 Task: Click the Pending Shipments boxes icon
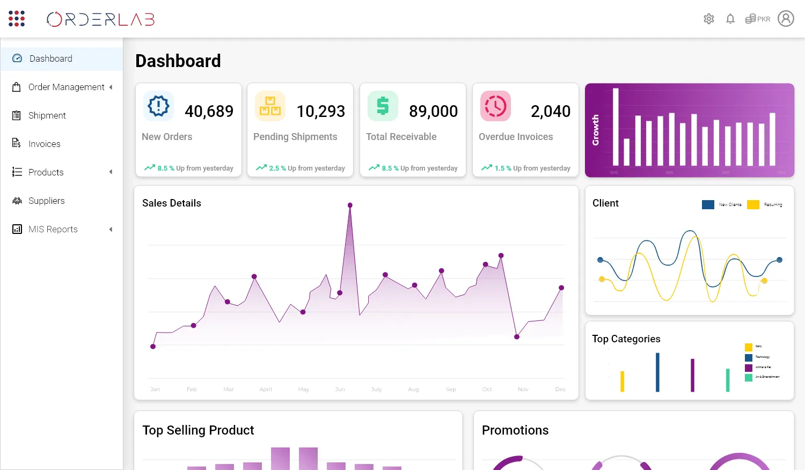click(x=270, y=106)
